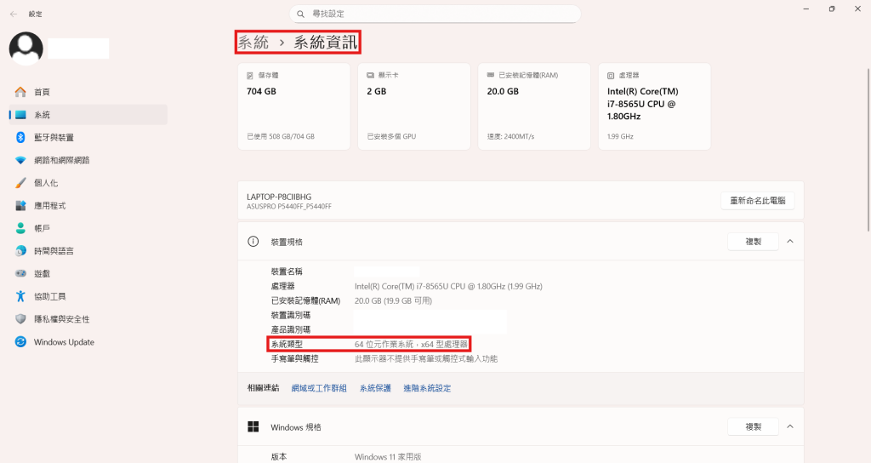Click 速度: 2400MT/s memory speed text
This screenshot has width=871, height=463.
510,136
